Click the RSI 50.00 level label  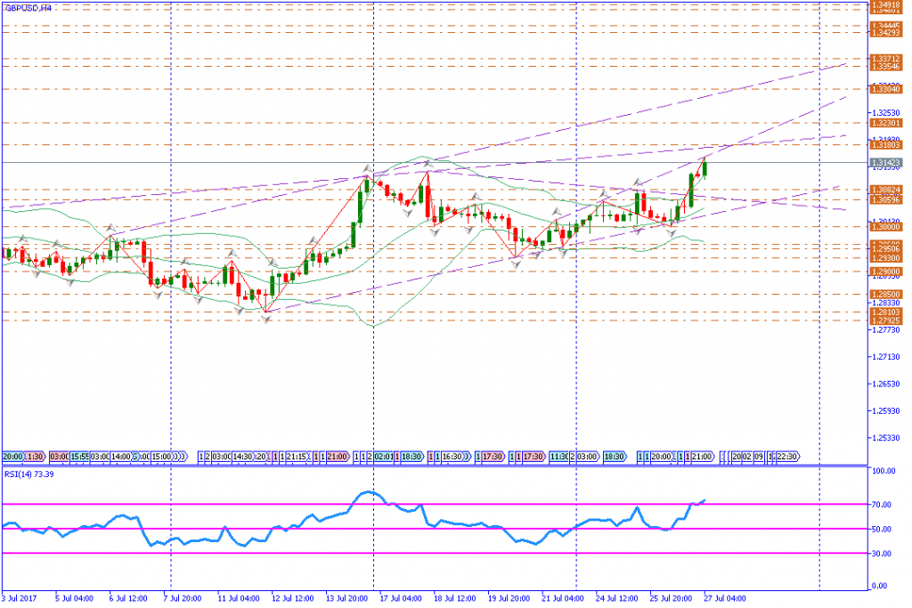click(883, 530)
